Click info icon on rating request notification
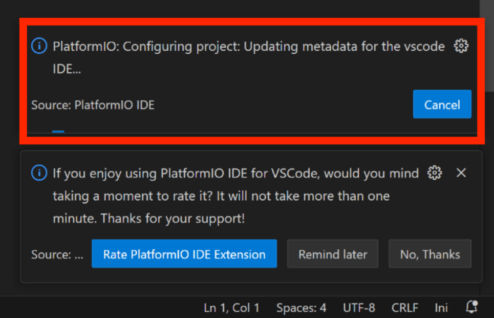This screenshot has height=318, width=494. coord(39,173)
